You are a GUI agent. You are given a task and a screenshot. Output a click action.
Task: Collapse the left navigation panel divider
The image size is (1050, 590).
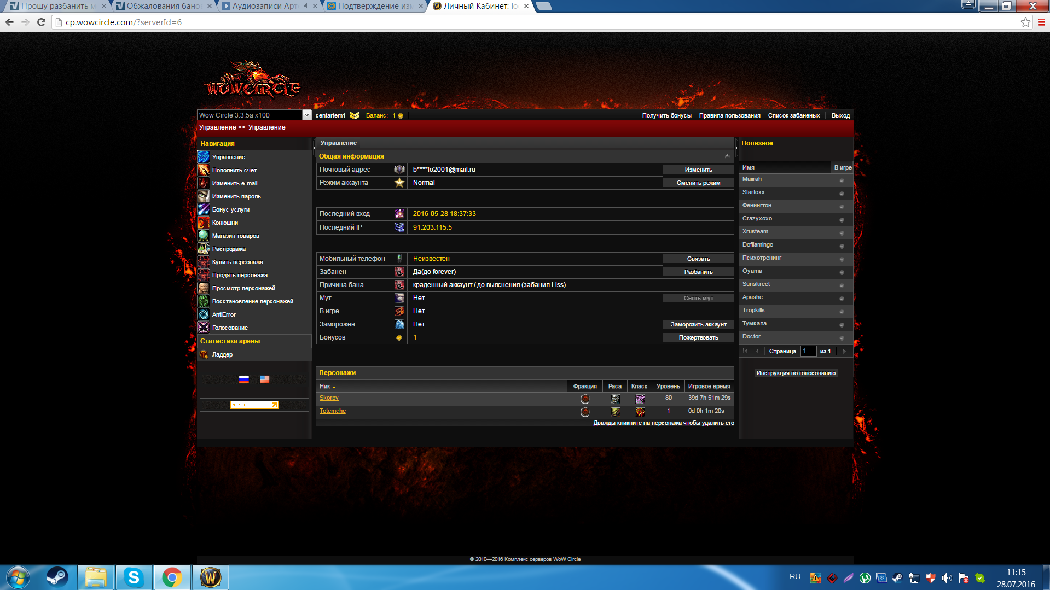click(314, 147)
